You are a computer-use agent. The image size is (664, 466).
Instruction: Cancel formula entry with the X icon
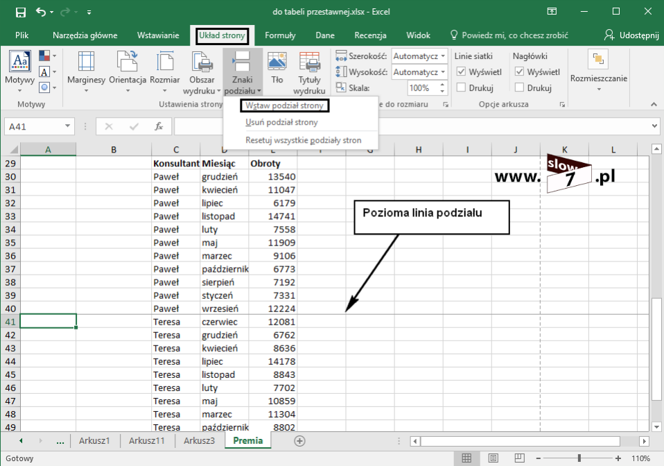[109, 126]
